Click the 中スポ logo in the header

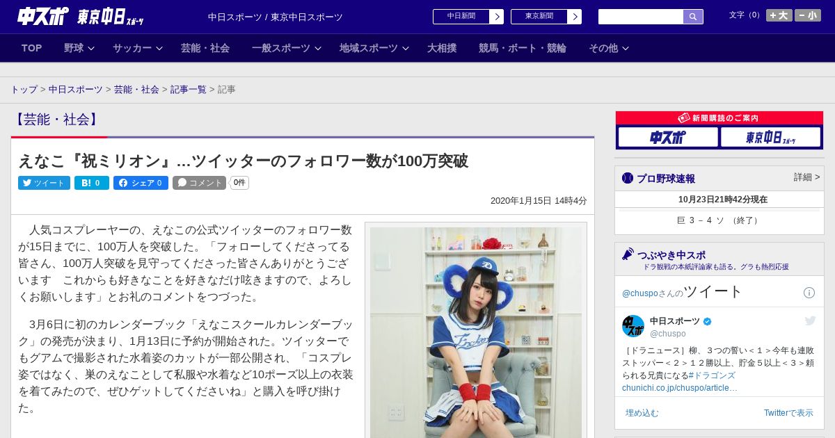(43, 16)
